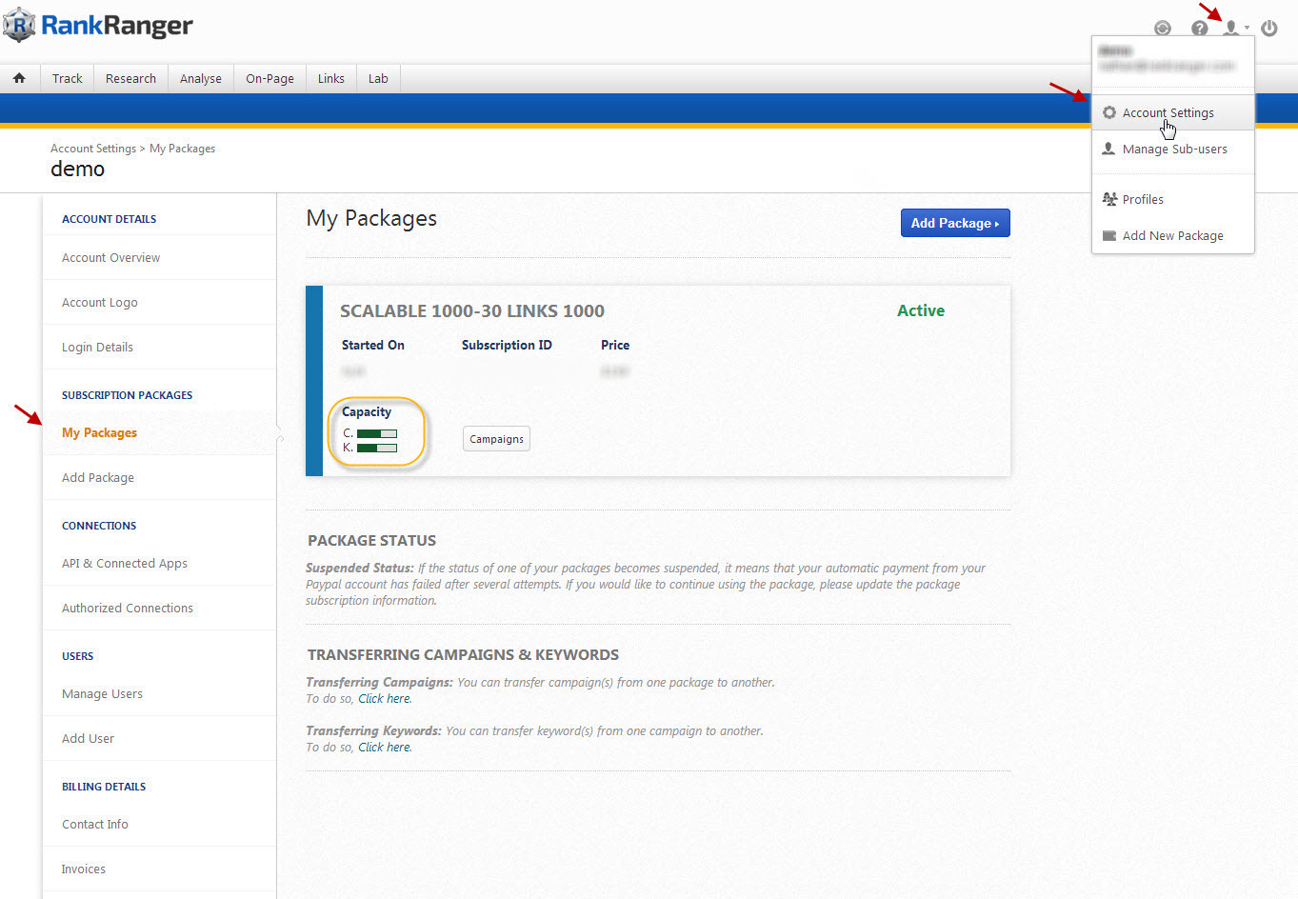The image size is (1298, 899).
Task: Click the refresh sync icon in header
Action: point(1162,29)
